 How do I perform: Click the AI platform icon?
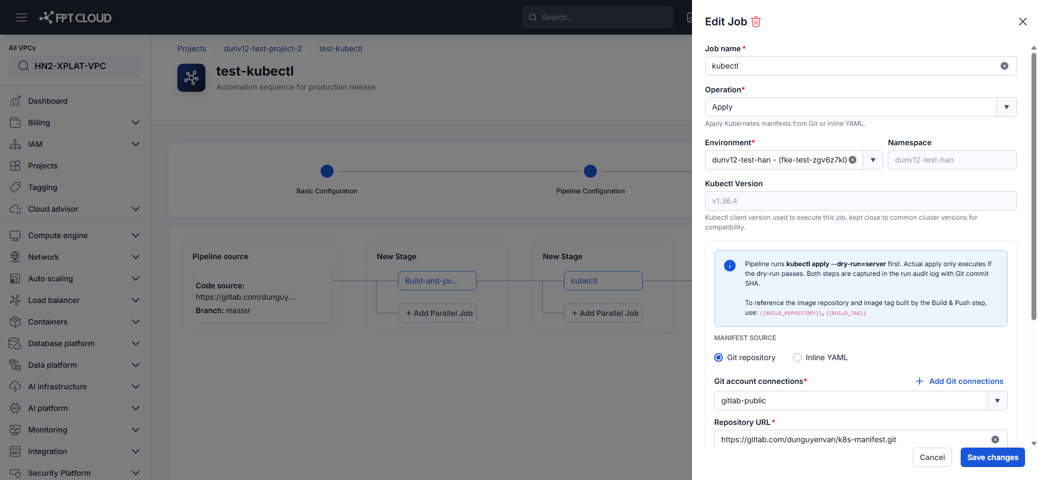(15, 408)
